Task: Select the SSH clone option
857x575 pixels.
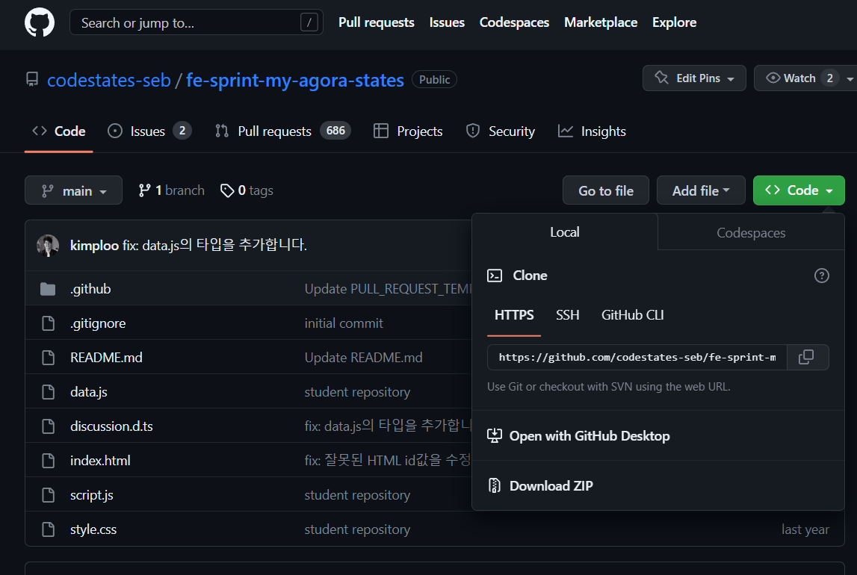Action: [x=567, y=315]
